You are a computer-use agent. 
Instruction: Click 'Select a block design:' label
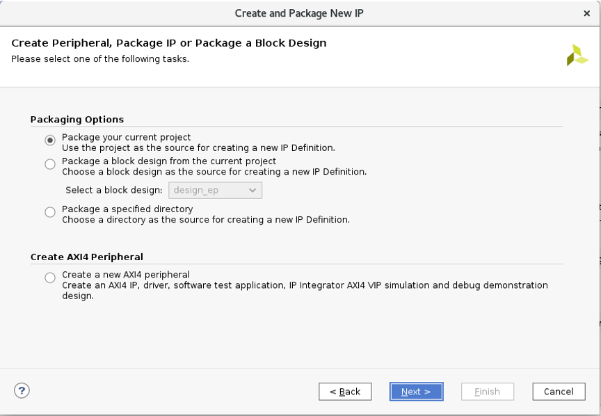tap(114, 190)
